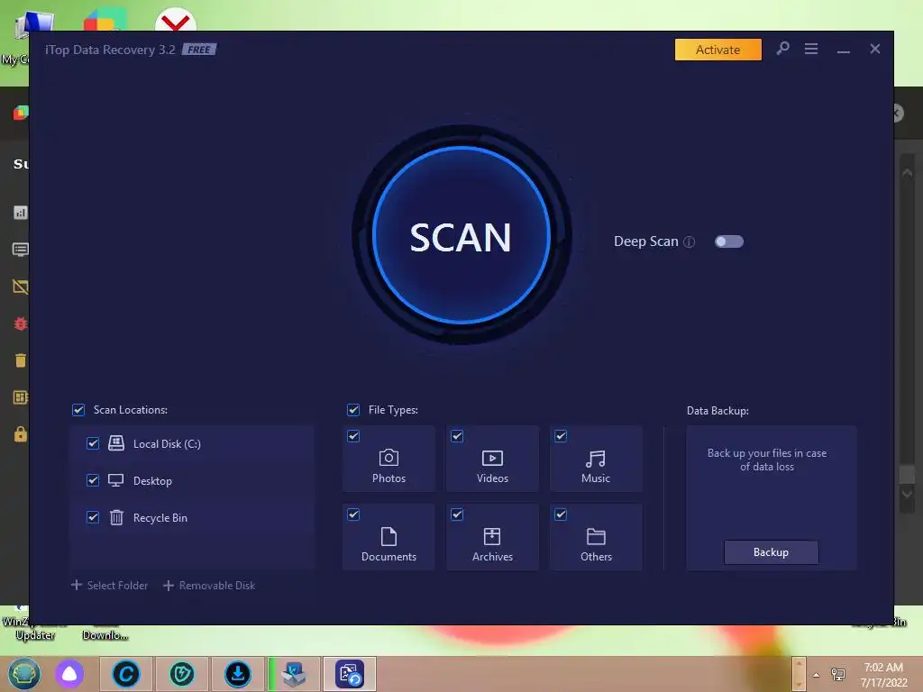
Task: Open the Windows Start orb
Action: point(23,674)
